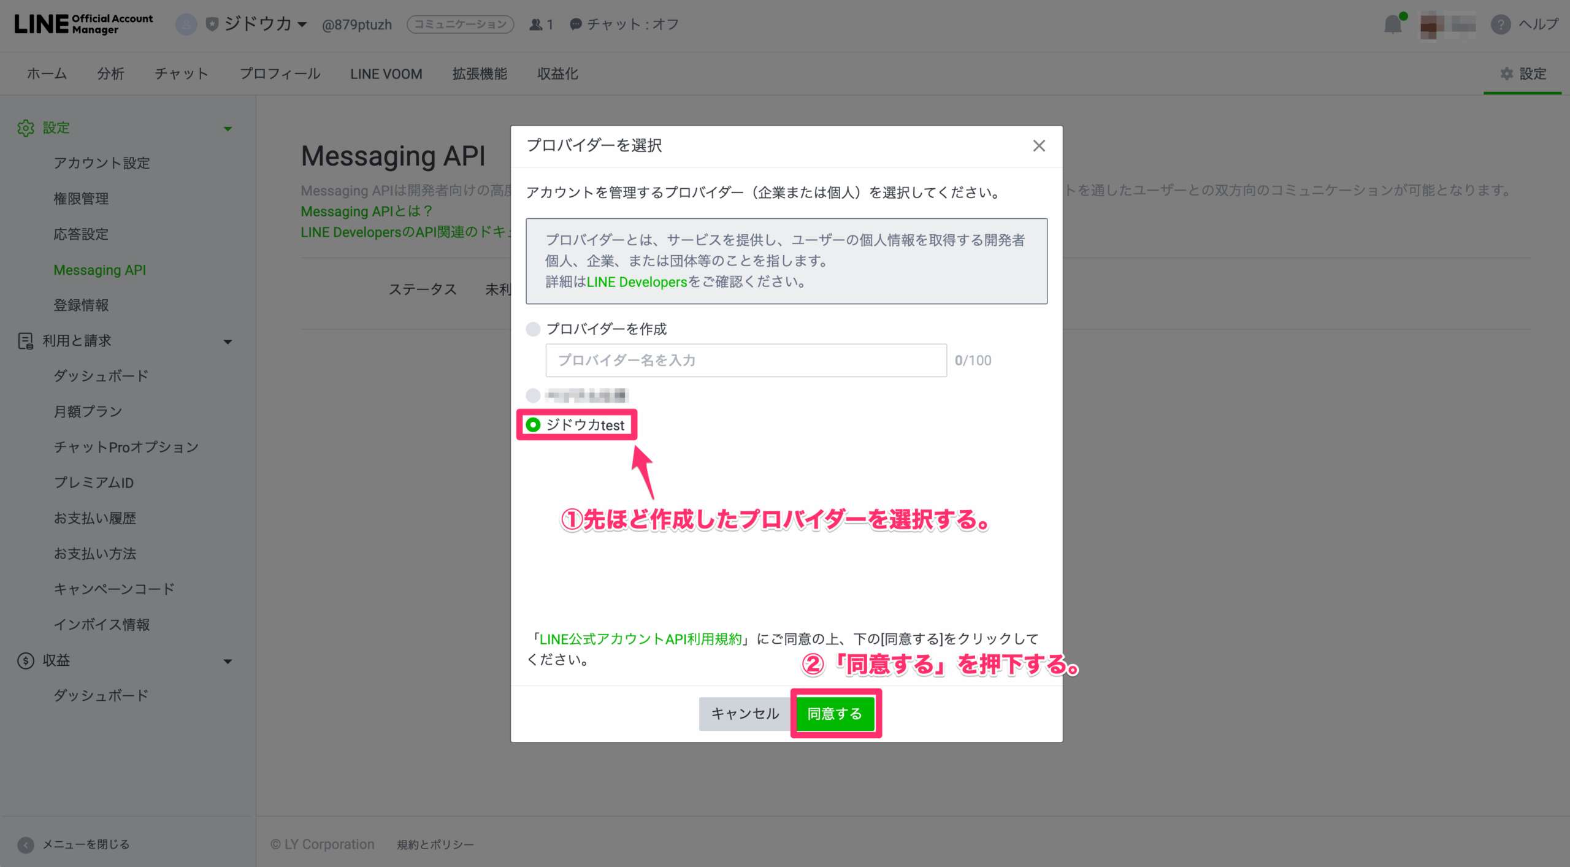Click the 規約とポリシー footer link
The height and width of the screenshot is (867, 1570).
[435, 845]
